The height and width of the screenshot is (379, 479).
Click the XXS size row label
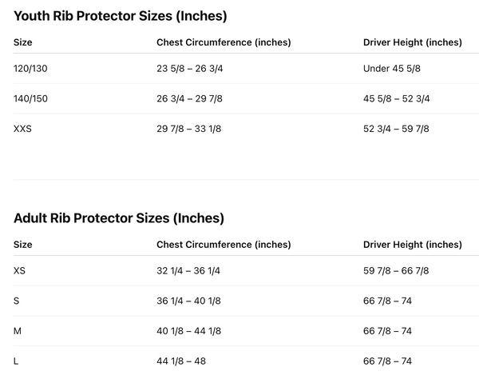tap(22, 129)
